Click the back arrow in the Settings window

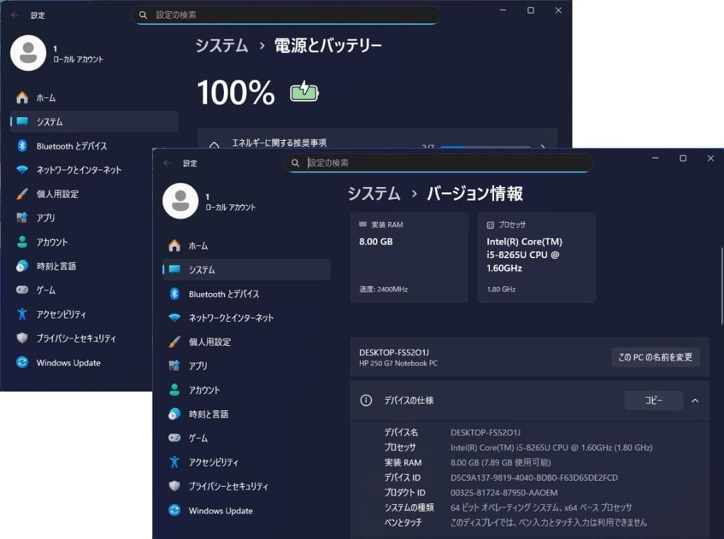(166, 163)
